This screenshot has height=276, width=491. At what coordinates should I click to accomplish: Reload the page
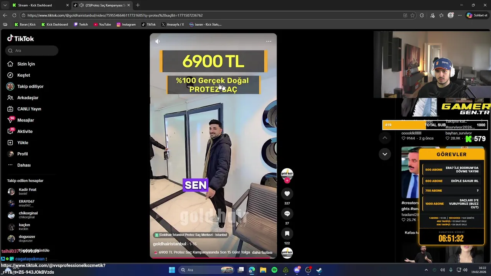pyautogui.click(x=14, y=15)
